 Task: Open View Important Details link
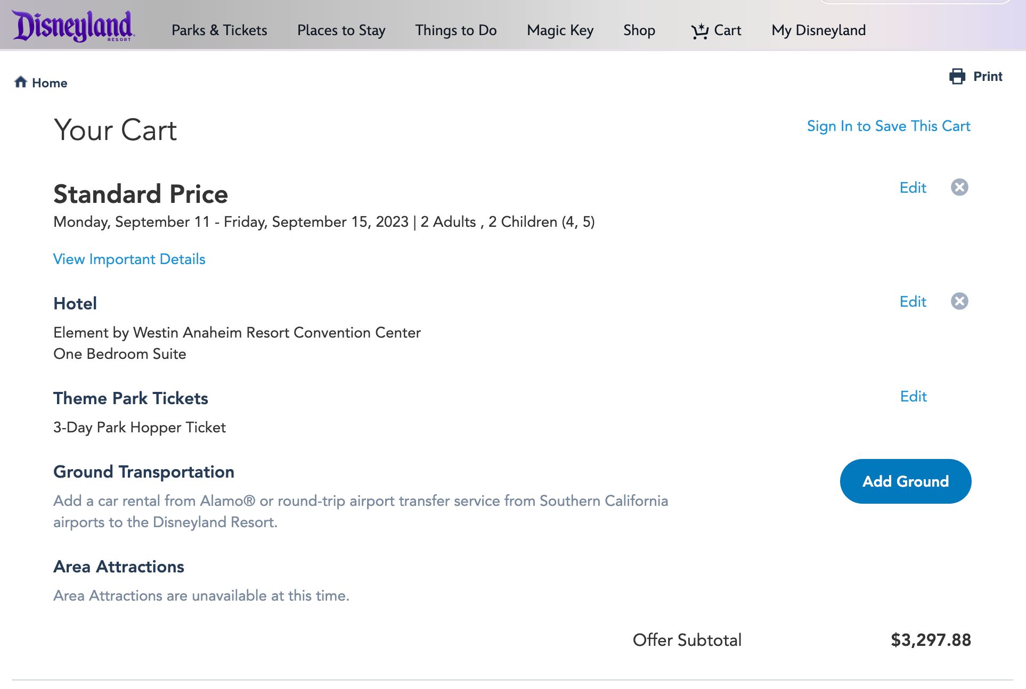coord(129,259)
